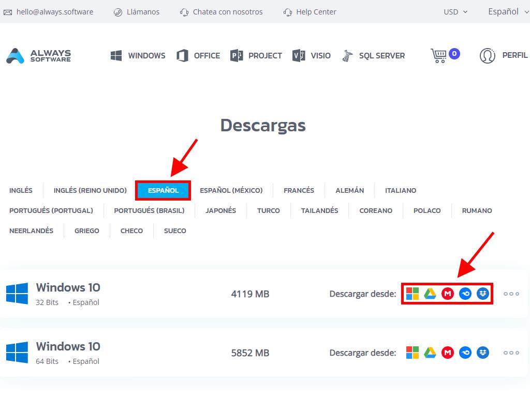Open the shopping cart icon
Viewport: 530px width, 397px height.
[439, 55]
